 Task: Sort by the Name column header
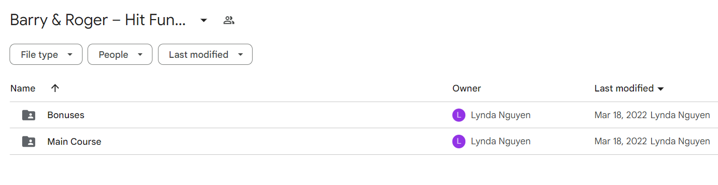pos(23,88)
